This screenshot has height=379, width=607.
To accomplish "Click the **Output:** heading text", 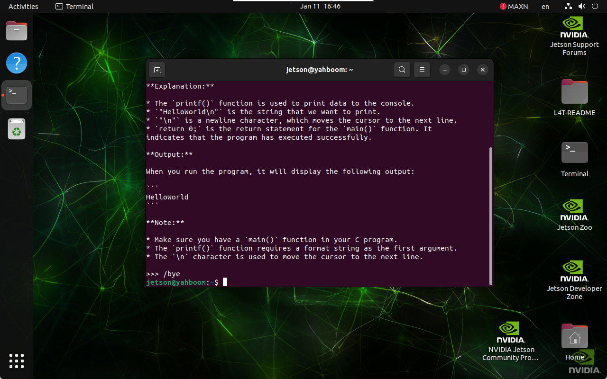I will point(169,154).
